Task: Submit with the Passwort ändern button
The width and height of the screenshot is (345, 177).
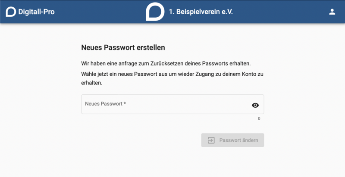Action: click(232, 140)
